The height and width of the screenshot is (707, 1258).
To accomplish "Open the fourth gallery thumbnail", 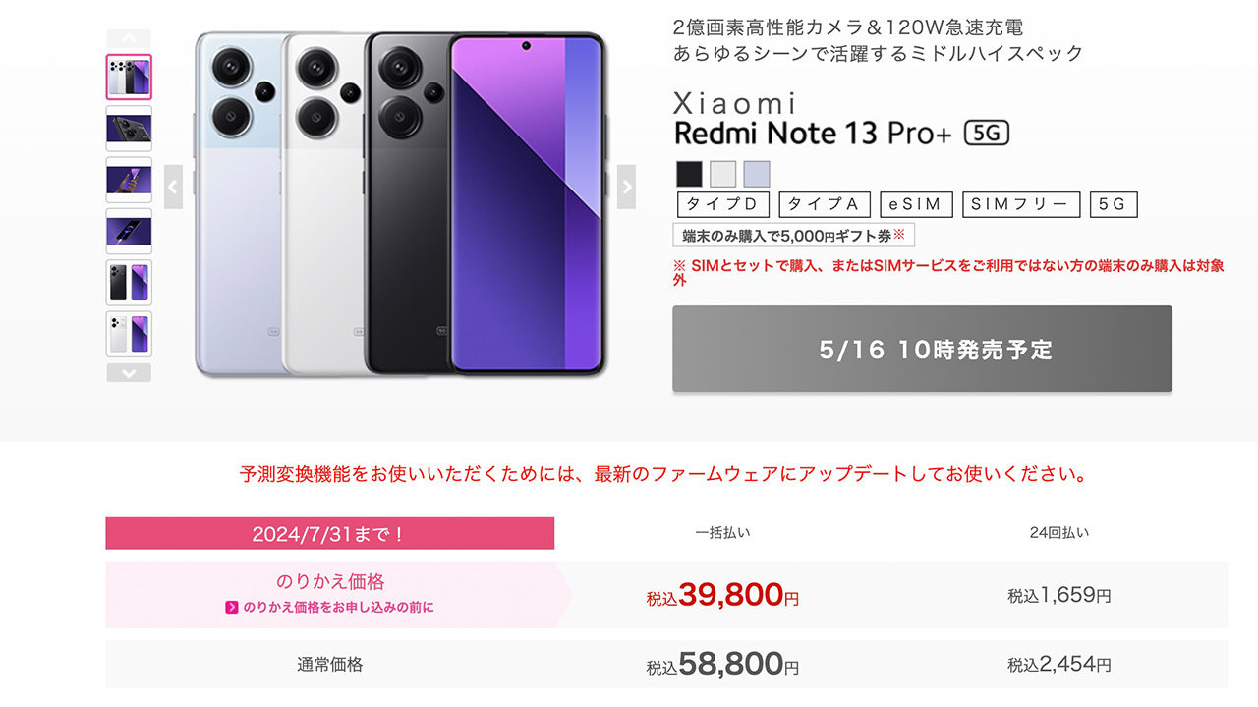I will point(129,232).
